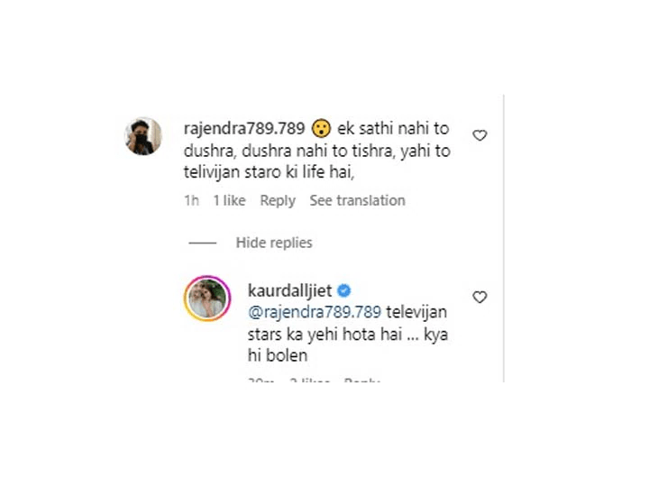The image size is (649, 487).
Task: Click the blue verified badge beside kaurdalljiet
Action: (344, 290)
